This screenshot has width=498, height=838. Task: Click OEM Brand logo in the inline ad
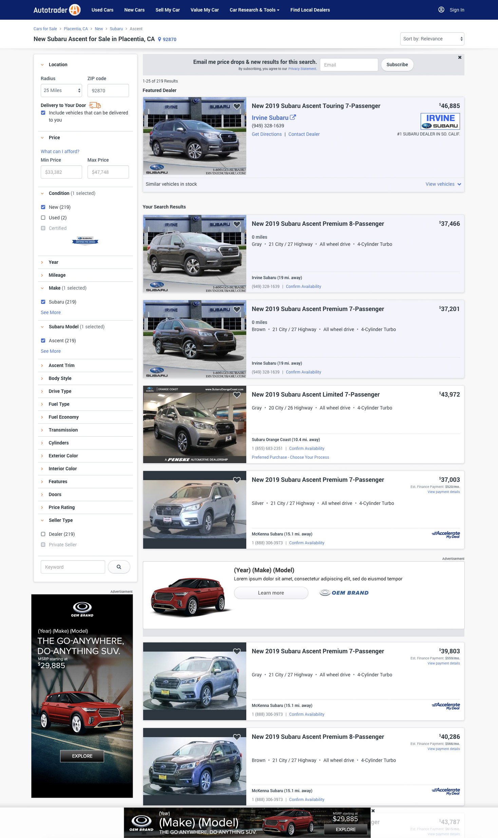click(344, 593)
